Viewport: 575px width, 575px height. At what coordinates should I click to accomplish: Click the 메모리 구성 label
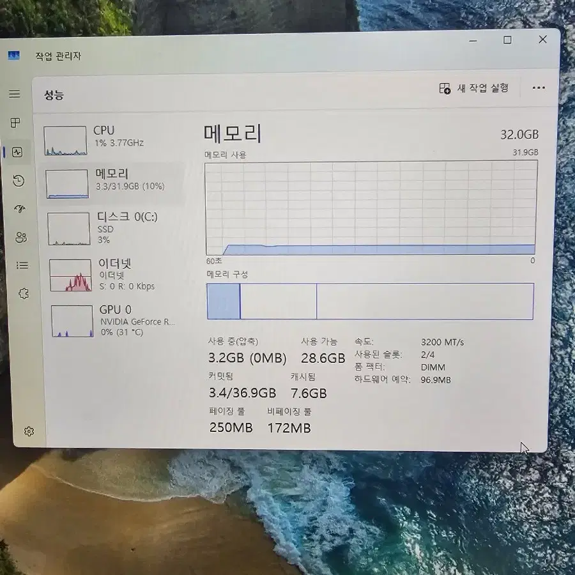click(x=227, y=274)
